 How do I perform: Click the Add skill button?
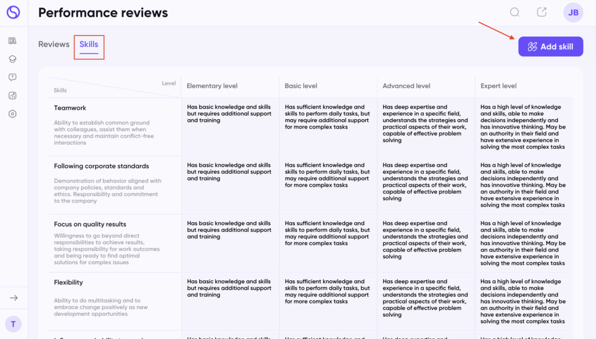point(551,47)
